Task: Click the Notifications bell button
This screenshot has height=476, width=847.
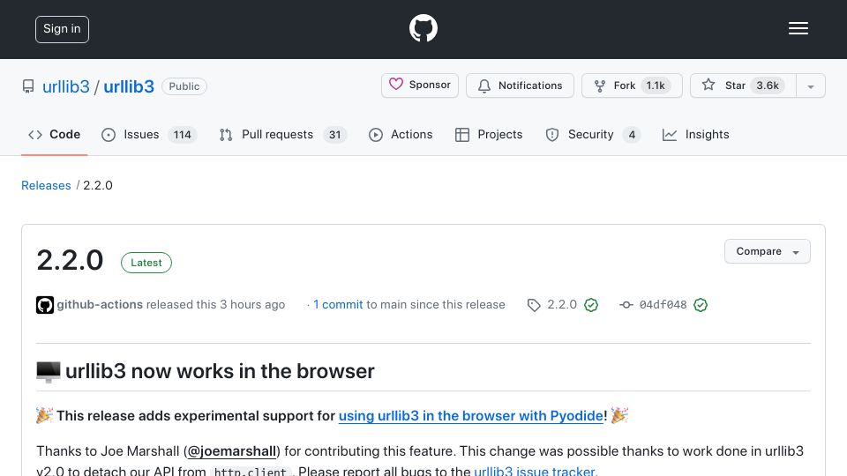Action: click(x=520, y=86)
